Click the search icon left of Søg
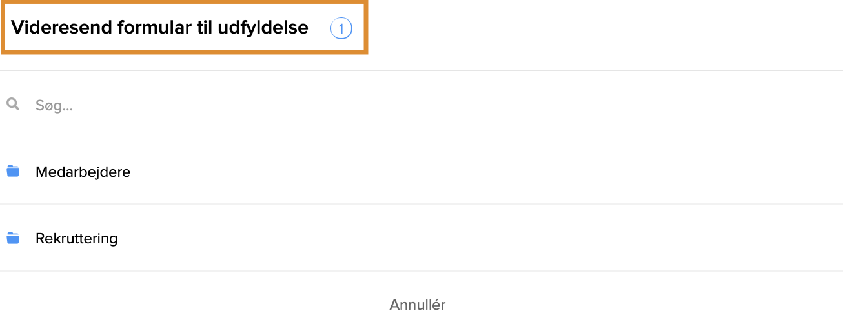The width and height of the screenshot is (843, 333). click(13, 104)
